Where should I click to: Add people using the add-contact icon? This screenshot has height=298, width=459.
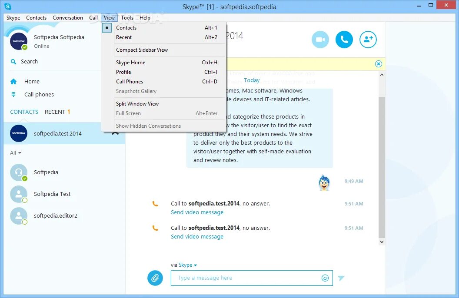(368, 40)
